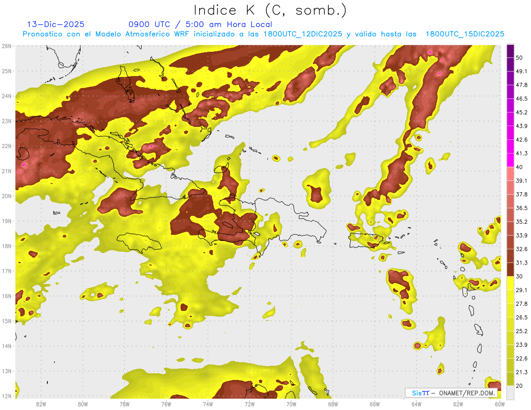Click the "68W" longitude label
Viewport: 531px width, 410px height.
333,404
